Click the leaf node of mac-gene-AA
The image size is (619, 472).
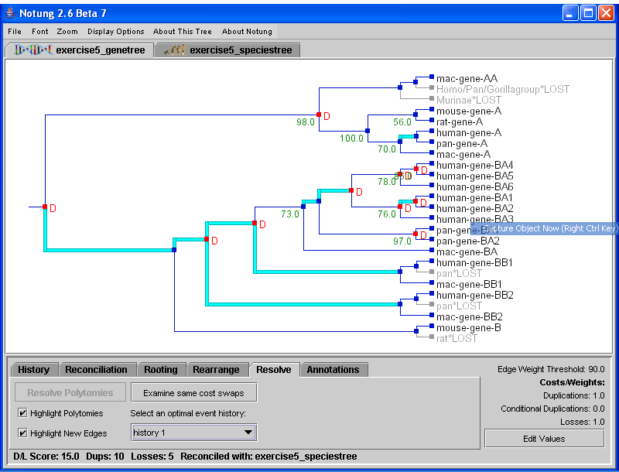(431, 78)
